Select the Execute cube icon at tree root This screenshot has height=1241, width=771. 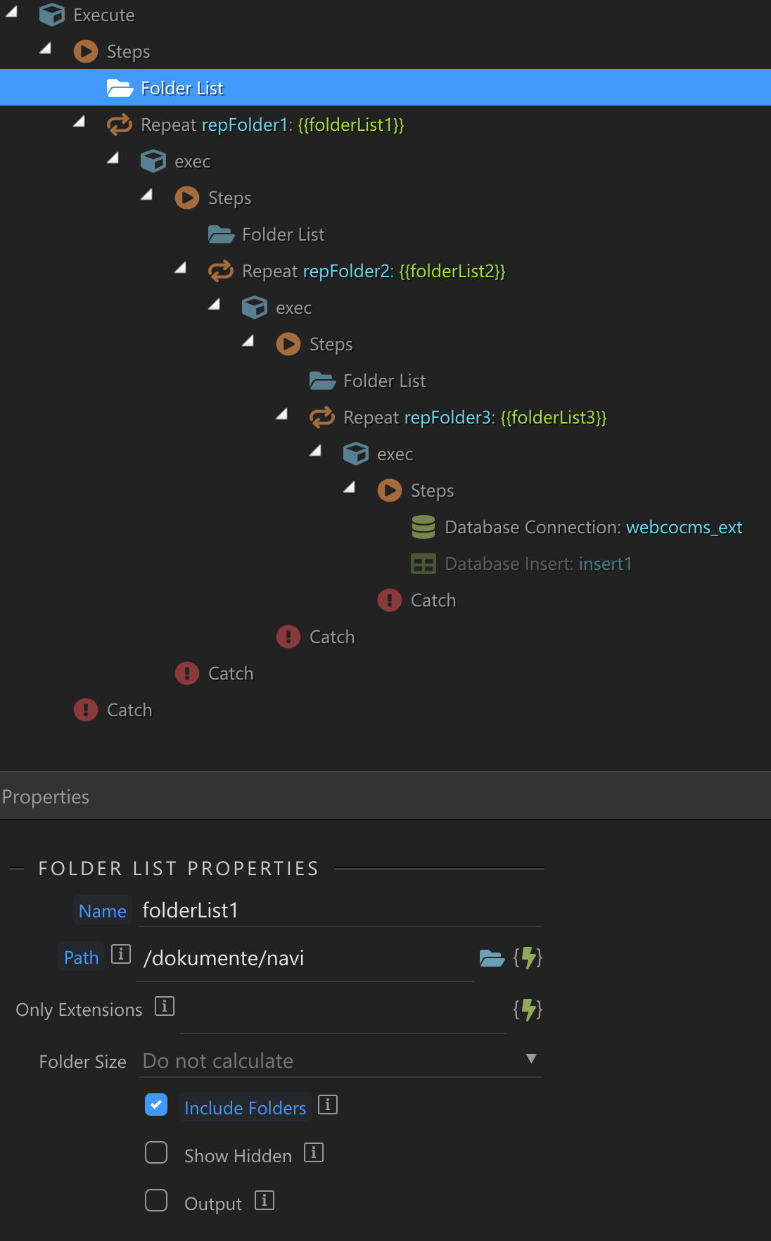51,14
